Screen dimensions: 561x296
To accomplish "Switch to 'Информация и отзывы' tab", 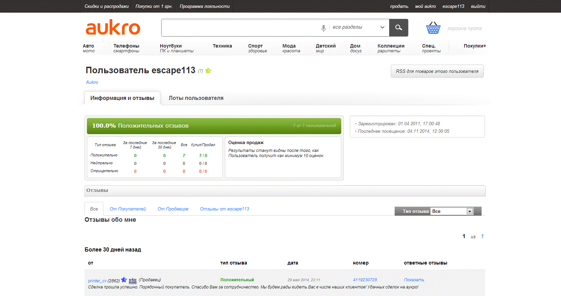I will click(122, 98).
